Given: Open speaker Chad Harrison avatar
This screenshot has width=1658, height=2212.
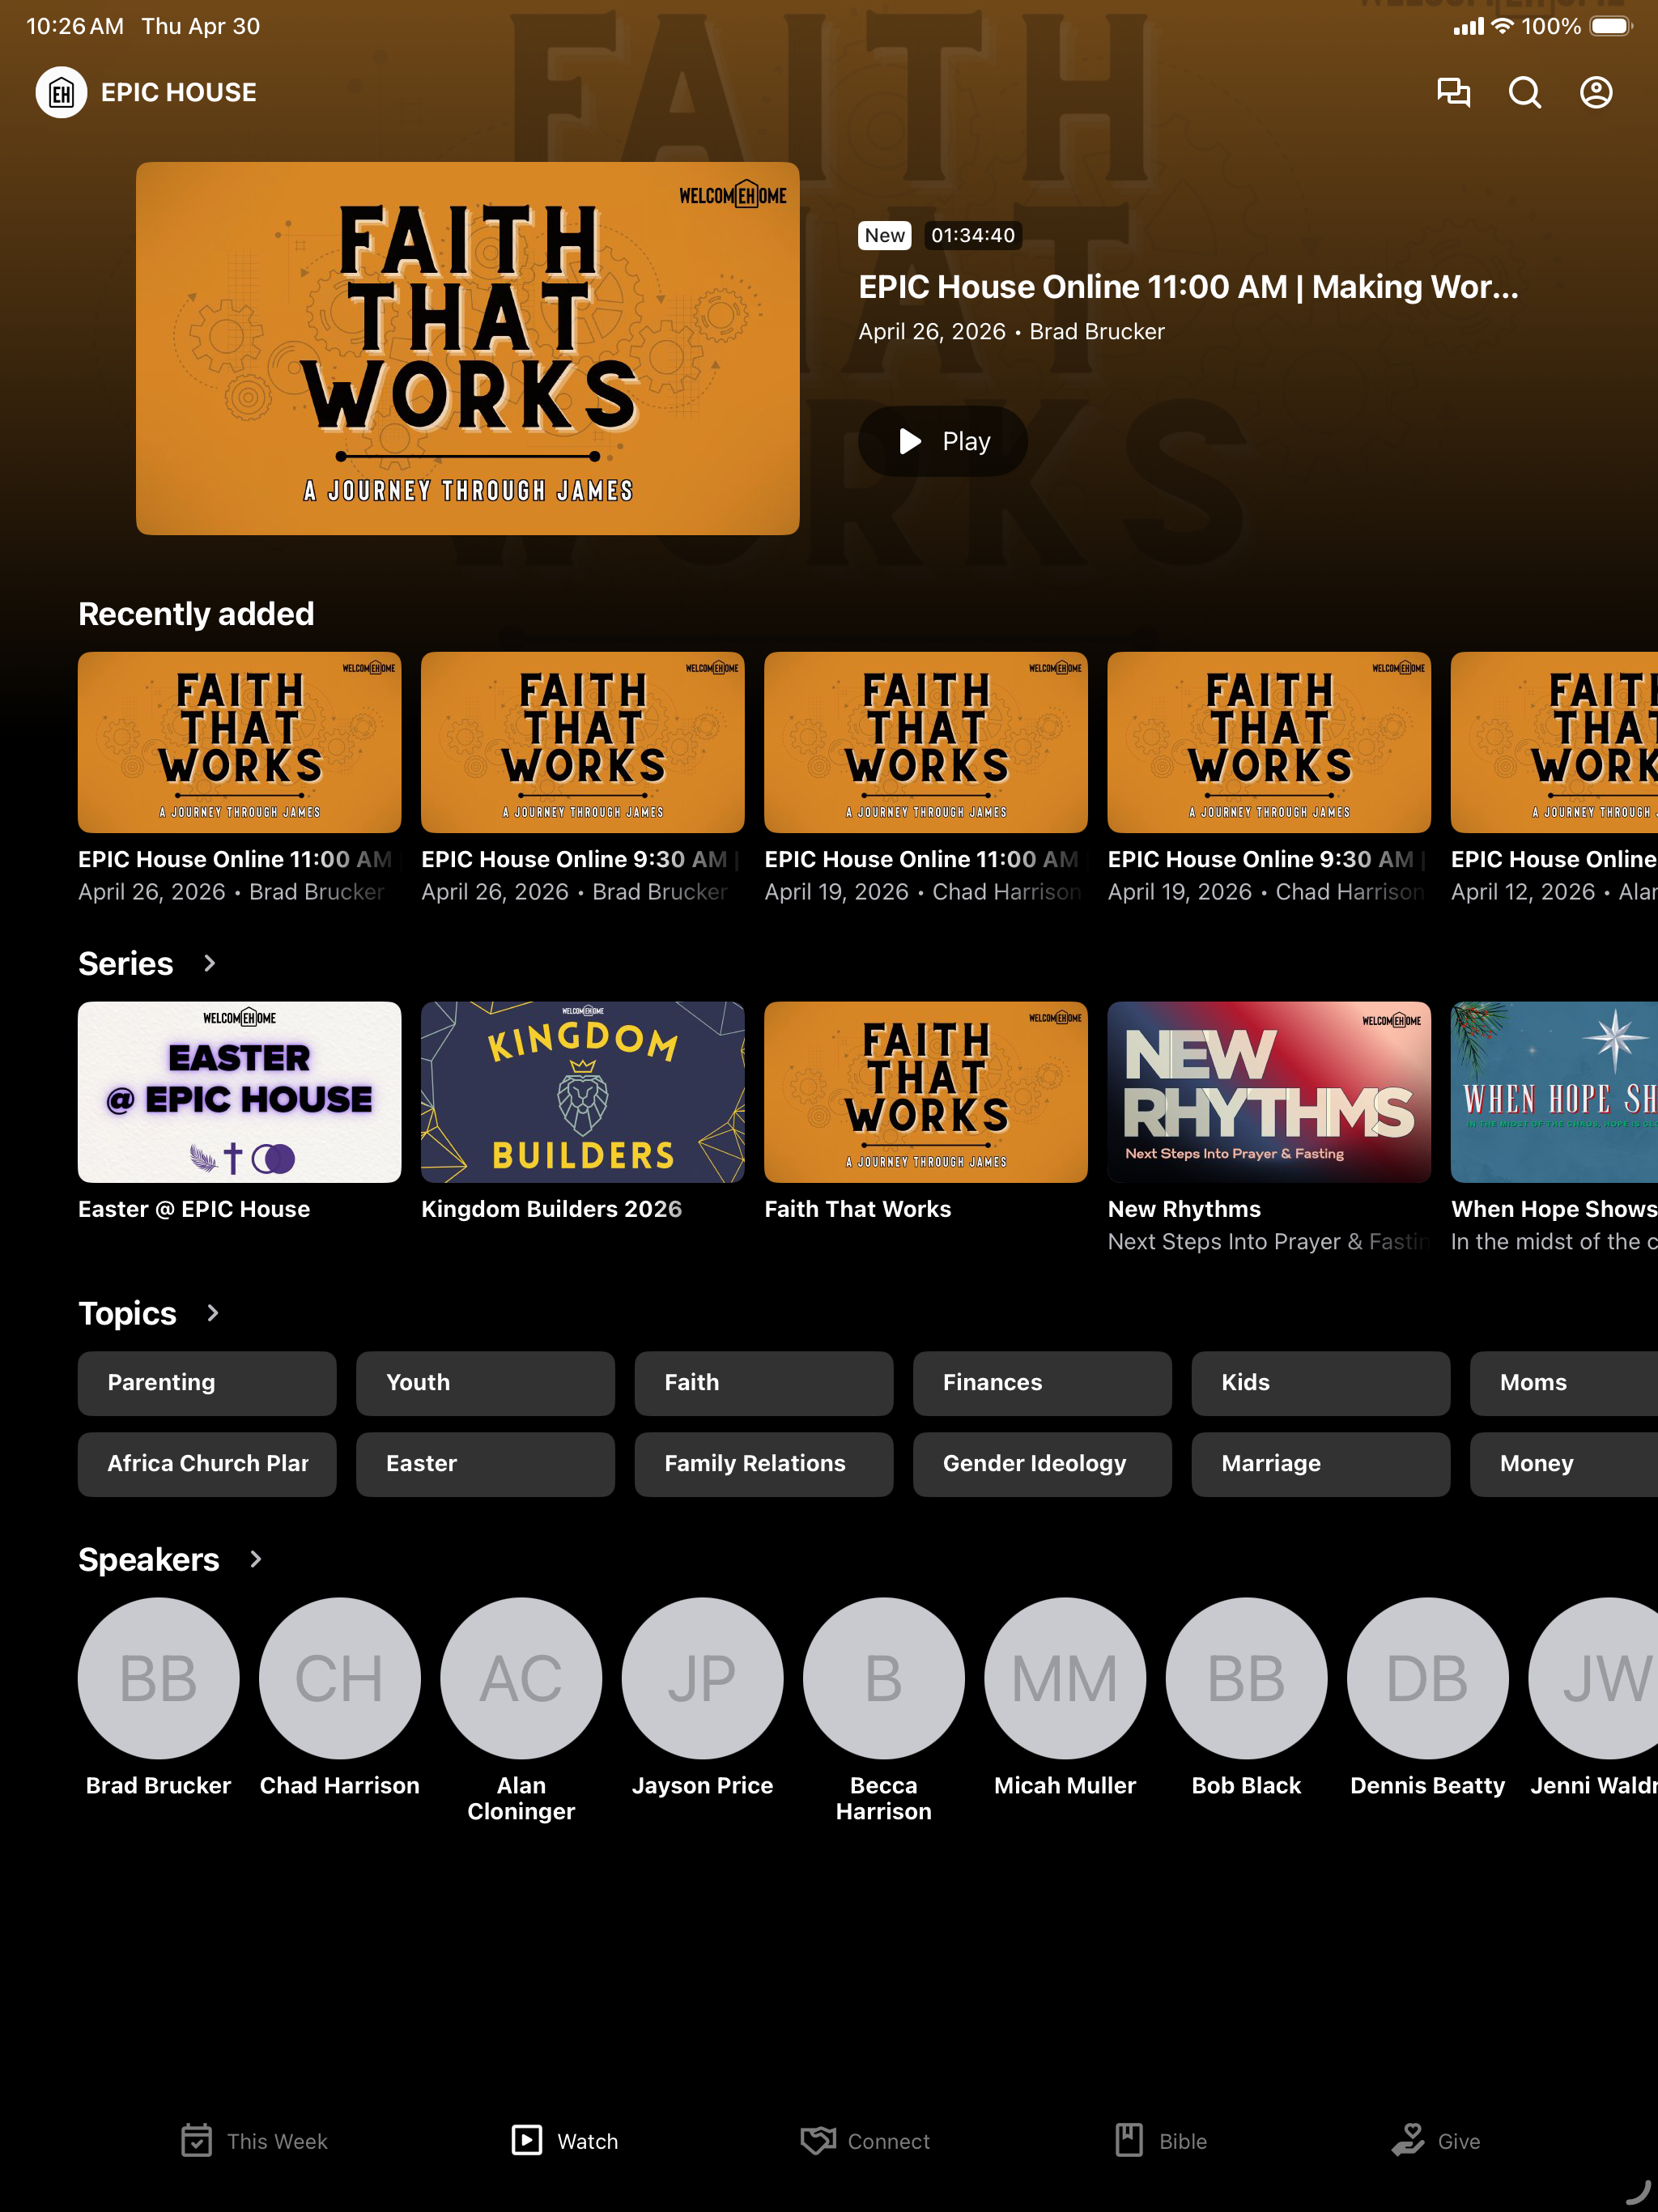Looking at the screenshot, I should pos(340,1678).
